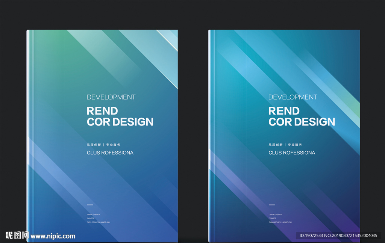Select TION GROUPIN HANGZHOU line on the left cover

tap(99, 222)
